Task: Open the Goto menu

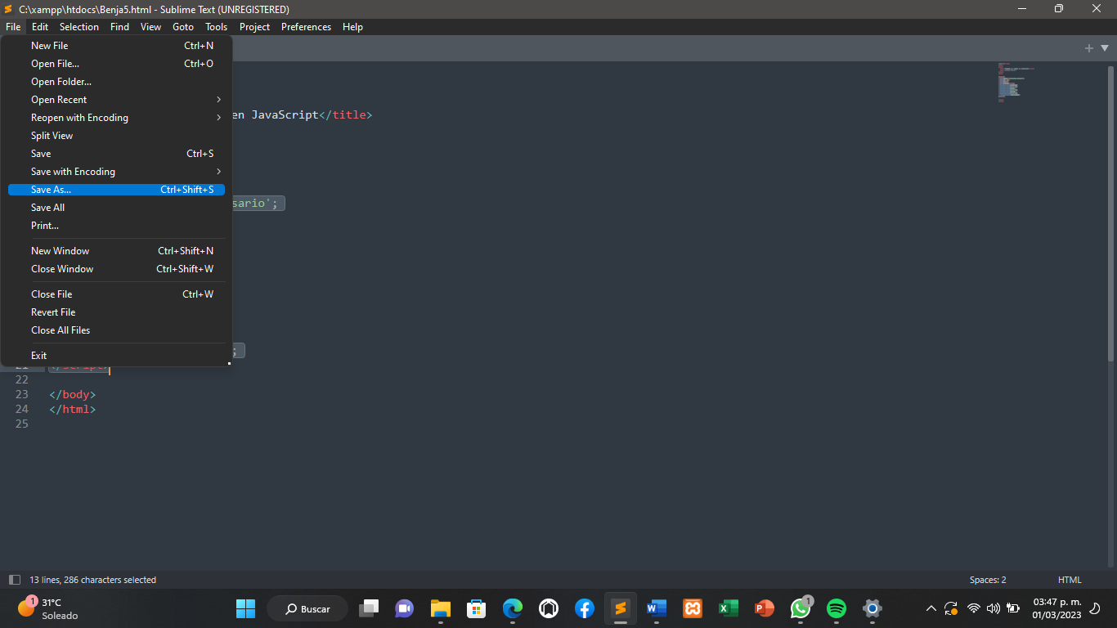Action: click(x=183, y=27)
